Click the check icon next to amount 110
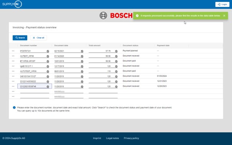The width and height of the screenshot is (232, 145). 116,72
